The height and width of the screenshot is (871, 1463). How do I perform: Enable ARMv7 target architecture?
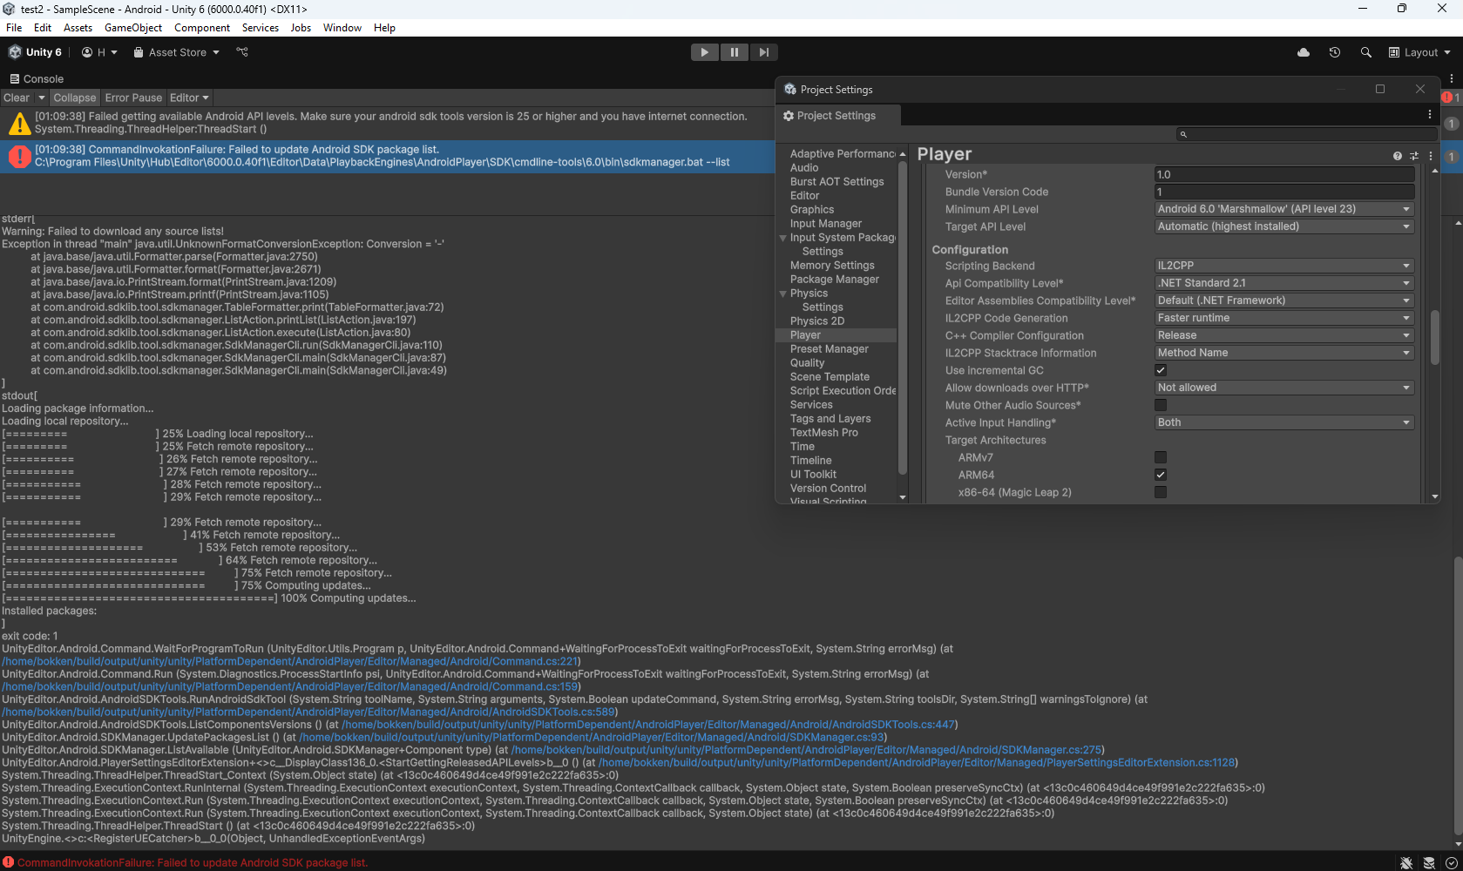click(x=1161, y=457)
